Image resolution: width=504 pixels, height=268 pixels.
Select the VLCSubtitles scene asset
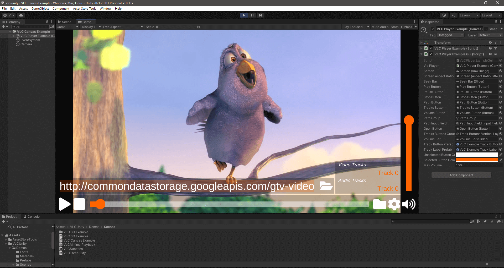[73, 249]
